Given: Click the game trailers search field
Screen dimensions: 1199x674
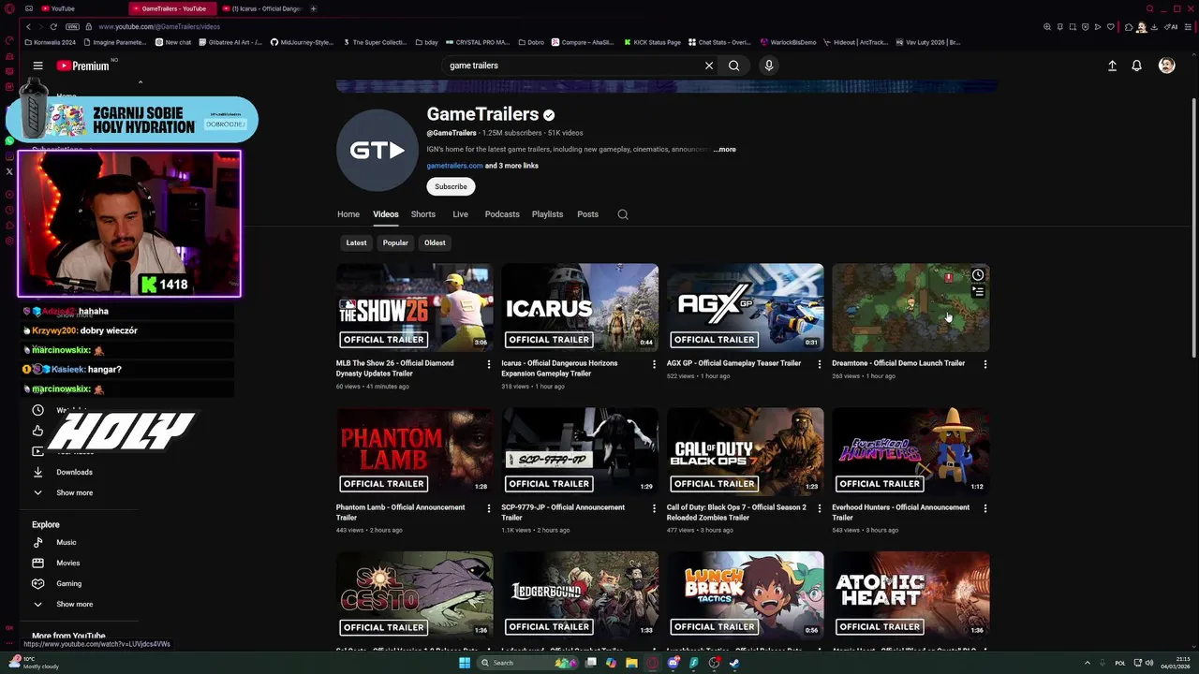Looking at the screenshot, I should [x=571, y=66].
